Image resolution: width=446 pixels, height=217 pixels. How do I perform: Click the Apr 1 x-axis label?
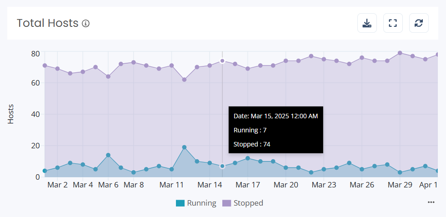click(428, 185)
